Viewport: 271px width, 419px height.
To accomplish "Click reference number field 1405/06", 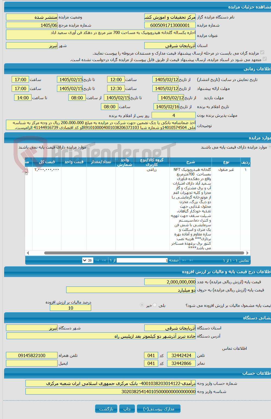I will pyautogui.click(x=32, y=25).
